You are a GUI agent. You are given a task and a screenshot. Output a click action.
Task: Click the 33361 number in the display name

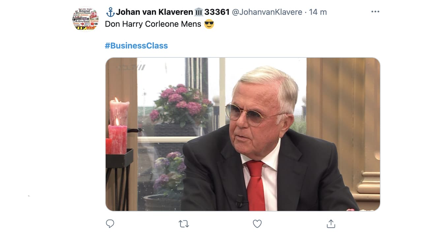217,12
